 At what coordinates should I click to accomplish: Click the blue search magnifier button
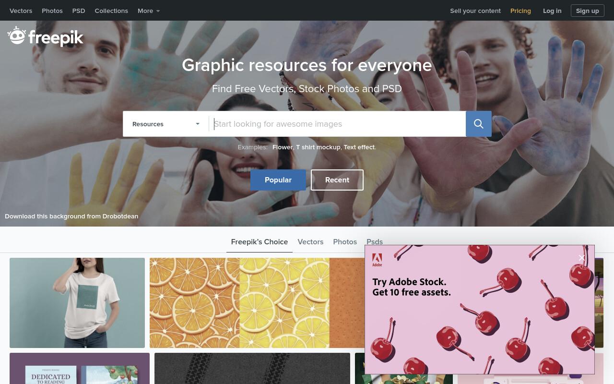478,124
